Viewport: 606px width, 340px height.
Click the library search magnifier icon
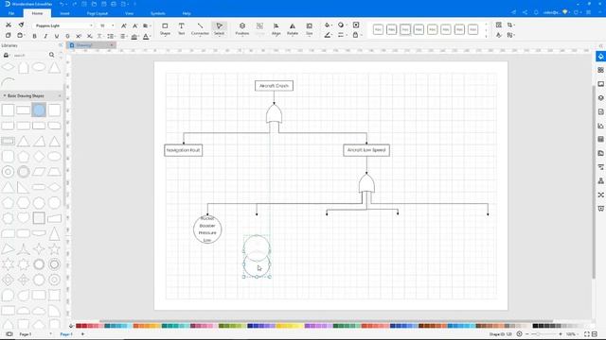tap(52, 55)
